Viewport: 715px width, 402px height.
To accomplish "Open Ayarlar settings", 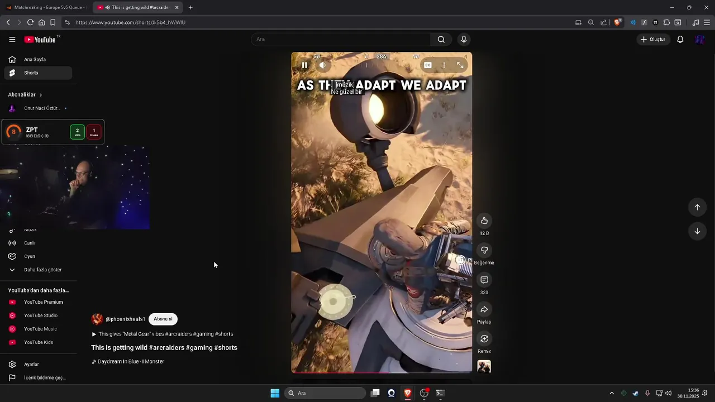I will click(x=38, y=364).
